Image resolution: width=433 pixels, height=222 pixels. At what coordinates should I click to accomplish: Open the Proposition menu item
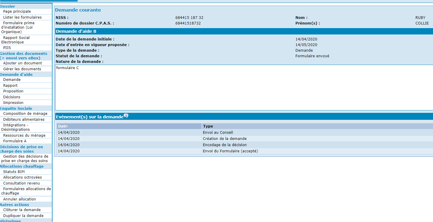pos(13,91)
